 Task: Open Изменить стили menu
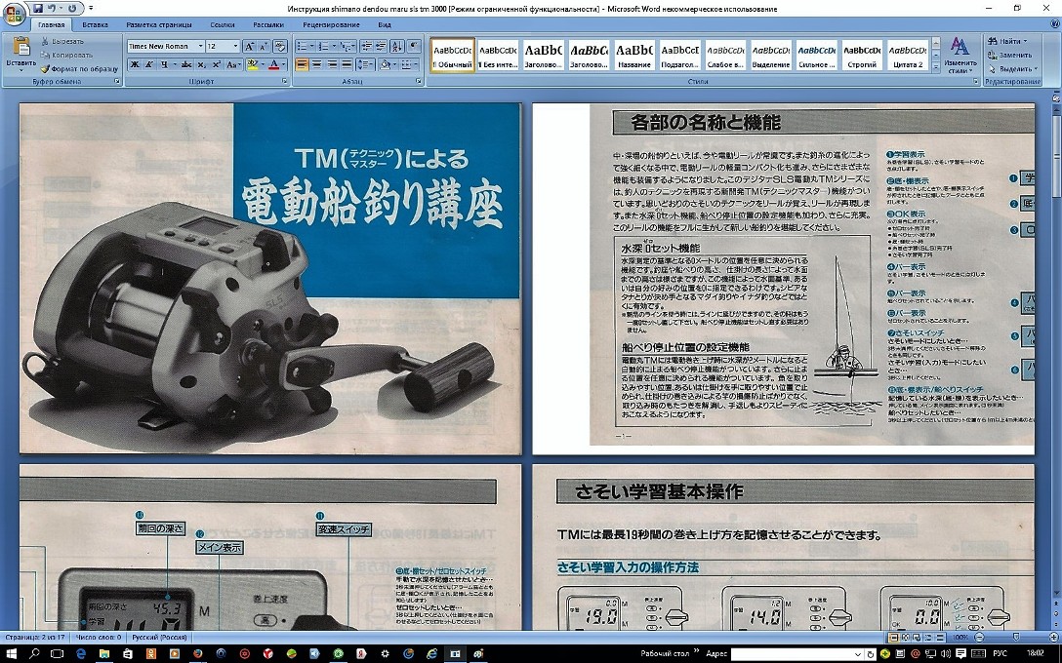point(960,56)
